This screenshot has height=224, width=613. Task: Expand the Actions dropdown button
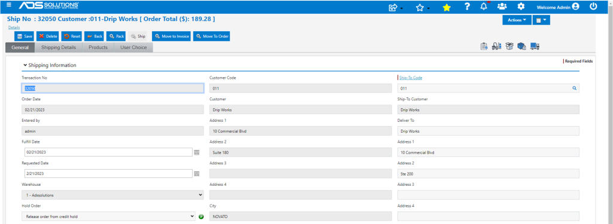[x=517, y=20]
